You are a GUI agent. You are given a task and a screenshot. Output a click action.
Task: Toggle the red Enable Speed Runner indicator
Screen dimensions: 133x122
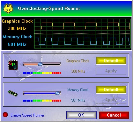coord(5,115)
